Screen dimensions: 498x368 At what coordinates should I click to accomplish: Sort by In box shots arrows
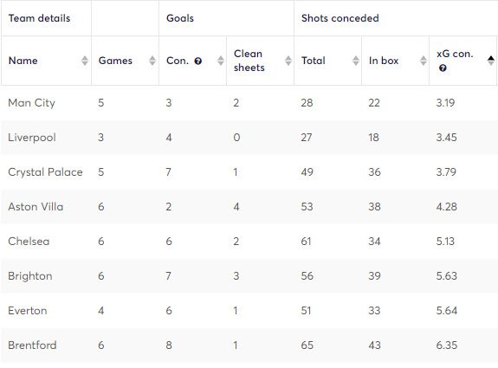tap(423, 61)
